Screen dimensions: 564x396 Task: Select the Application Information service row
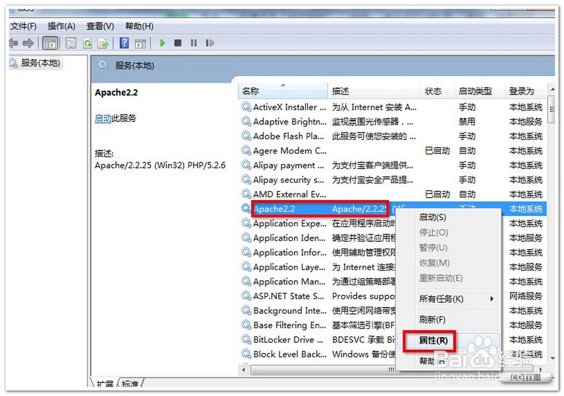click(392, 253)
